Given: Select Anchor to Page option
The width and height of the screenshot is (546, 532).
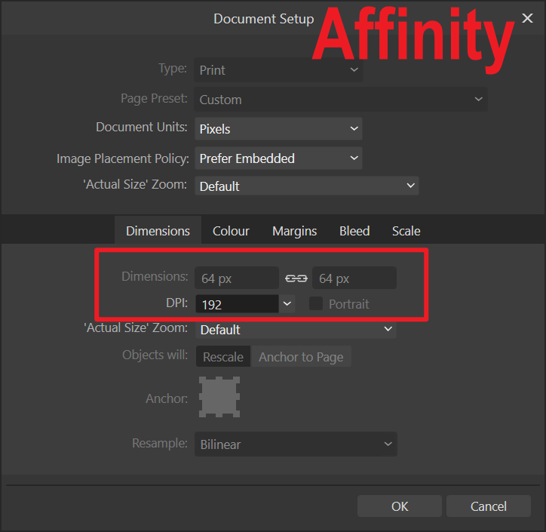Looking at the screenshot, I should coord(301,357).
